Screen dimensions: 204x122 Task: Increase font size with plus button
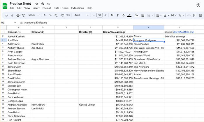pyautogui.click(x=105, y=15)
